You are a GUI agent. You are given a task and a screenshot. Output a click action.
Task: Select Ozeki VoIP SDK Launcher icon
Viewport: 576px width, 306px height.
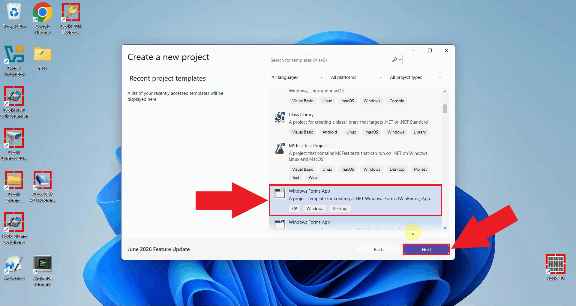14,102
